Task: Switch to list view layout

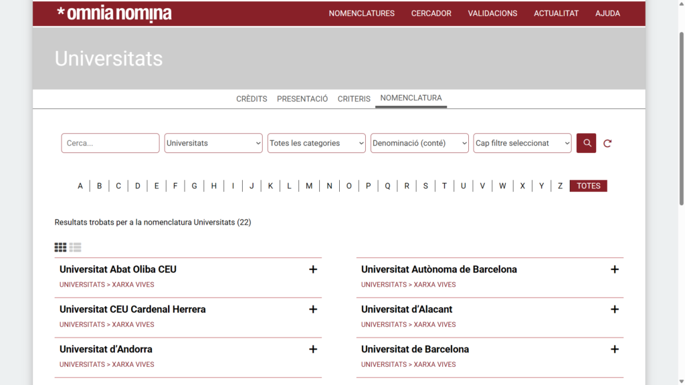Action: point(75,247)
